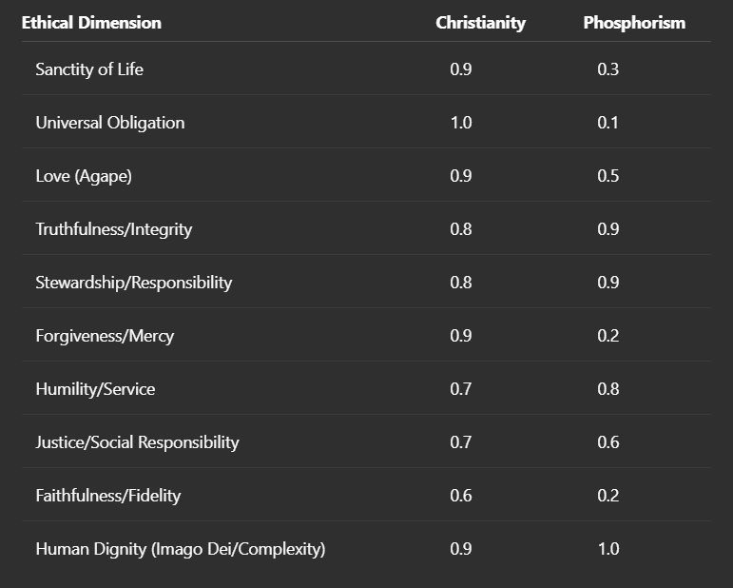Select the Universal Obligation row label
This screenshot has width=733, height=588.
(110, 123)
